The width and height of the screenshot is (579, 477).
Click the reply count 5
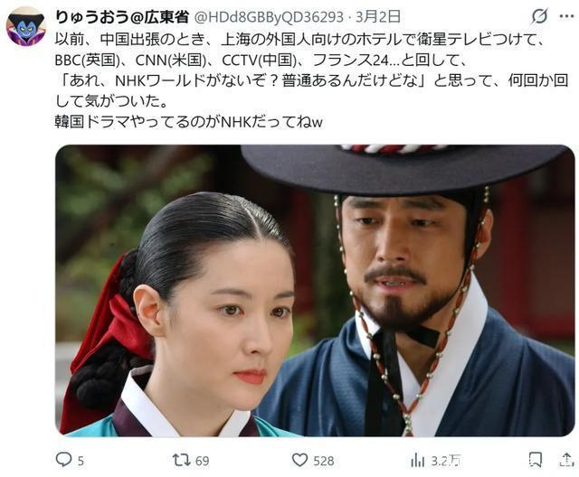pyautogui.click(x=81, y=461)
